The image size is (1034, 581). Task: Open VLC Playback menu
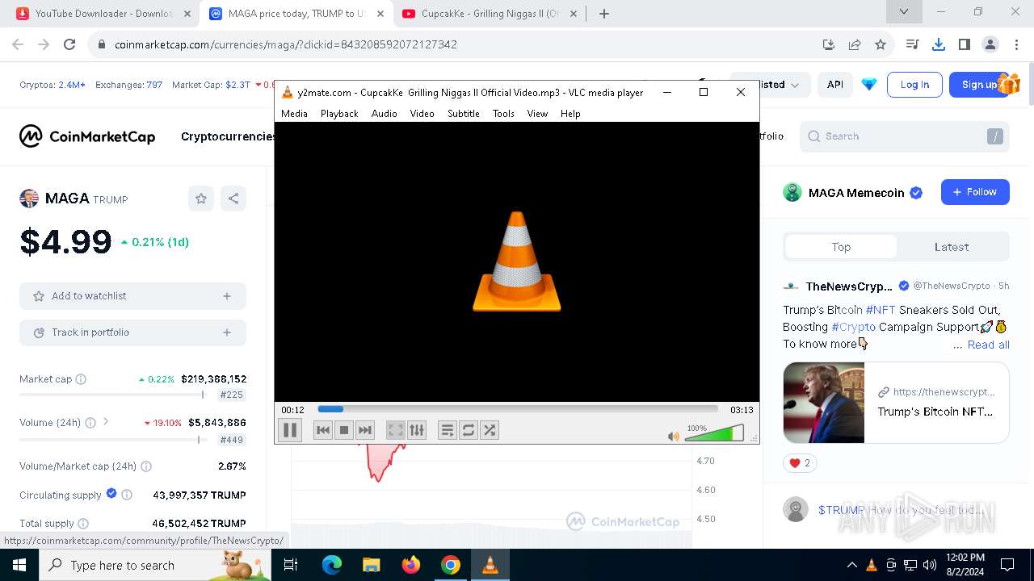(x=339, y=114)
